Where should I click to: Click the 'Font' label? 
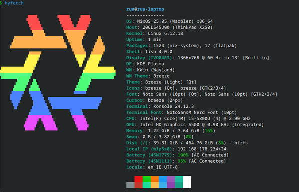point(132,94)
